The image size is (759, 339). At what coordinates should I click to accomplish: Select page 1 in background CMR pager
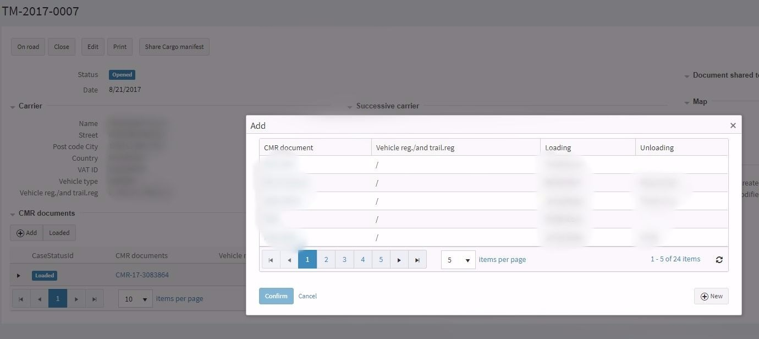(x=58, y=299)
